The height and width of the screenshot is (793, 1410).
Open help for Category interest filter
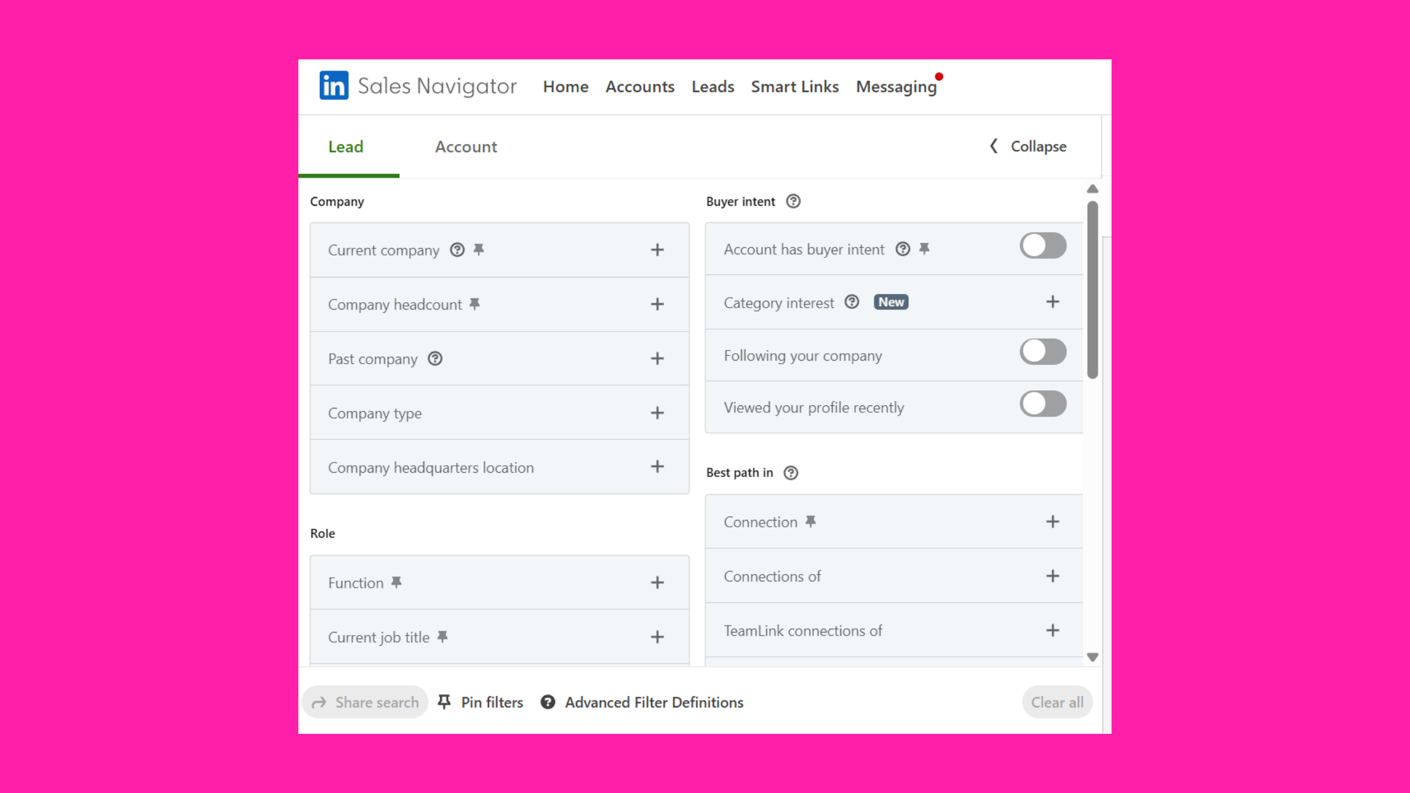pyautogui.click(x=852, y=302)
